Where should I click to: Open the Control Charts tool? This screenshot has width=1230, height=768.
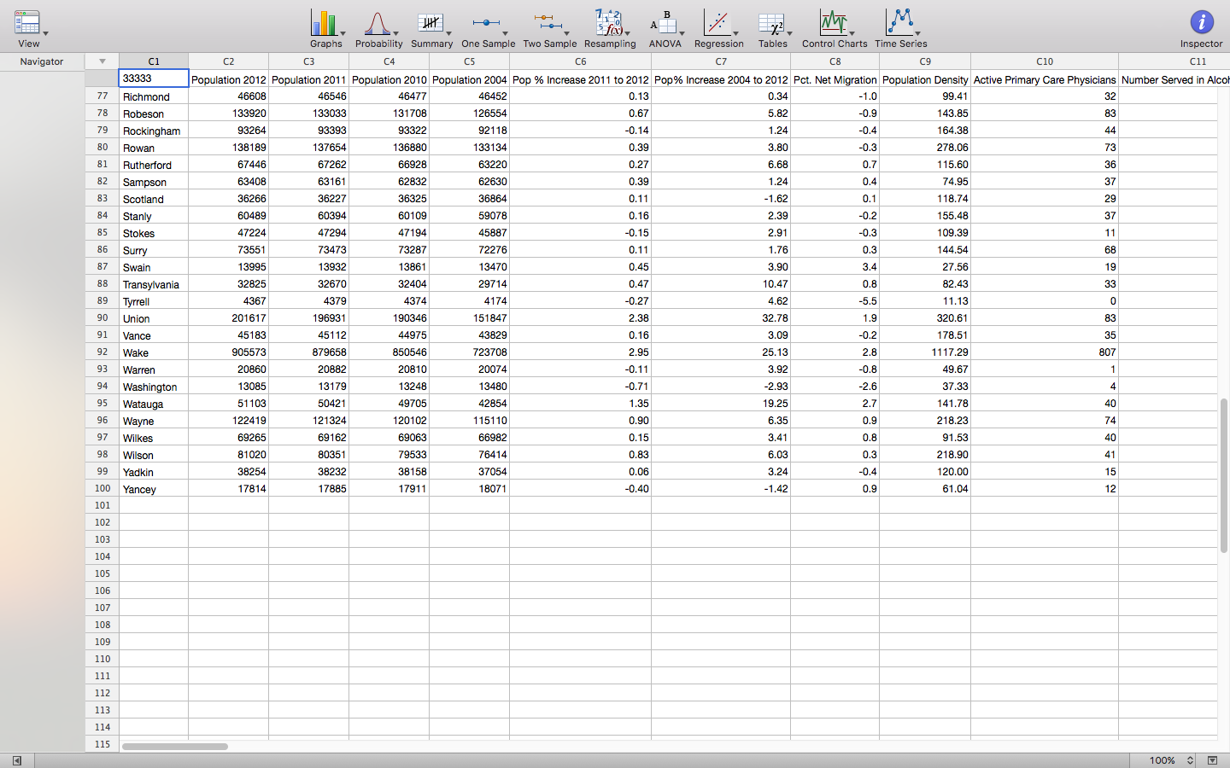coord(835,28)
